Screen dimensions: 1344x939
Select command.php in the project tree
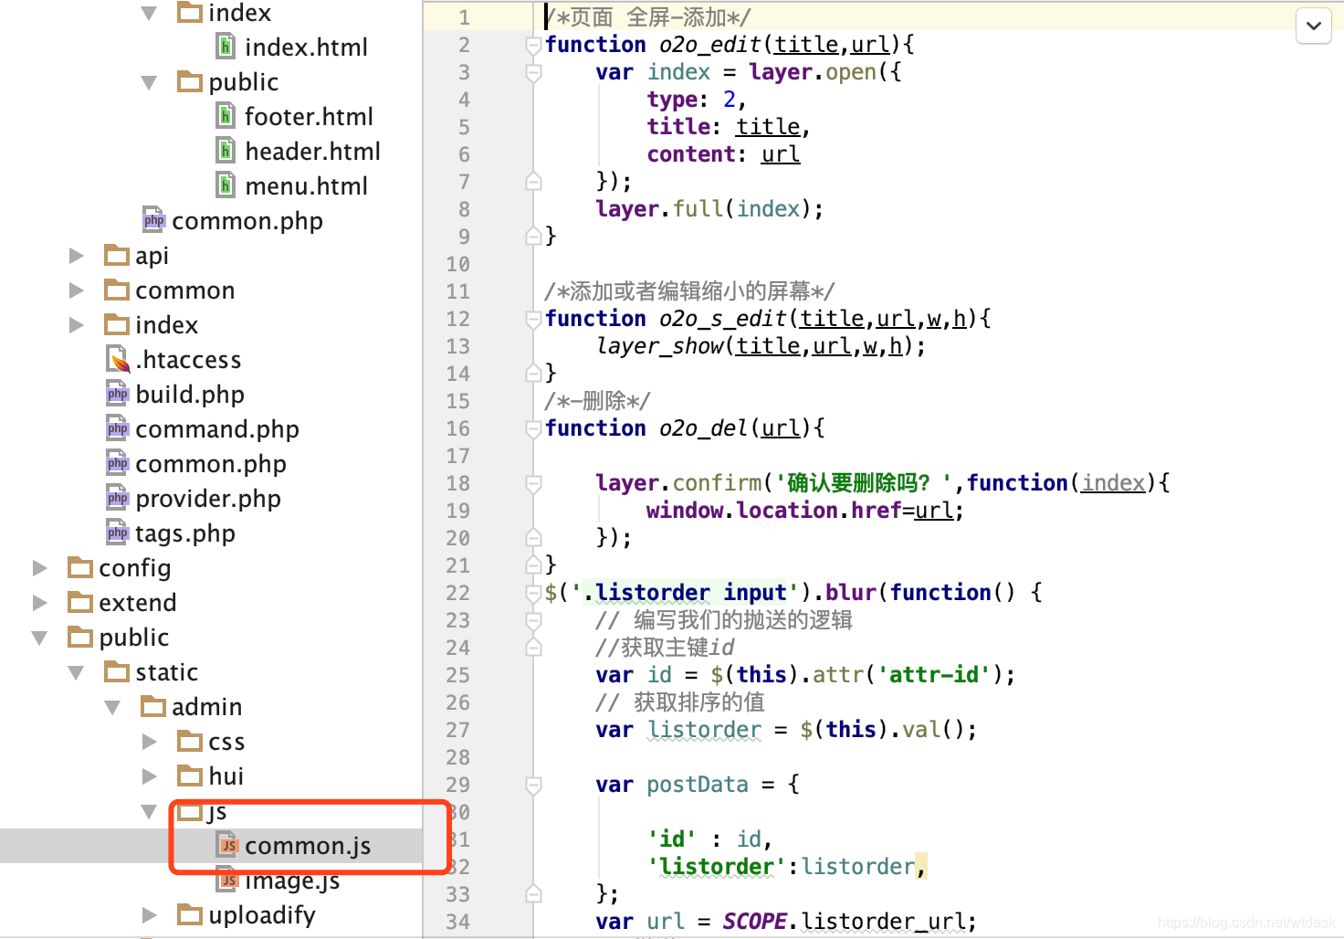(x=217, y=429)
